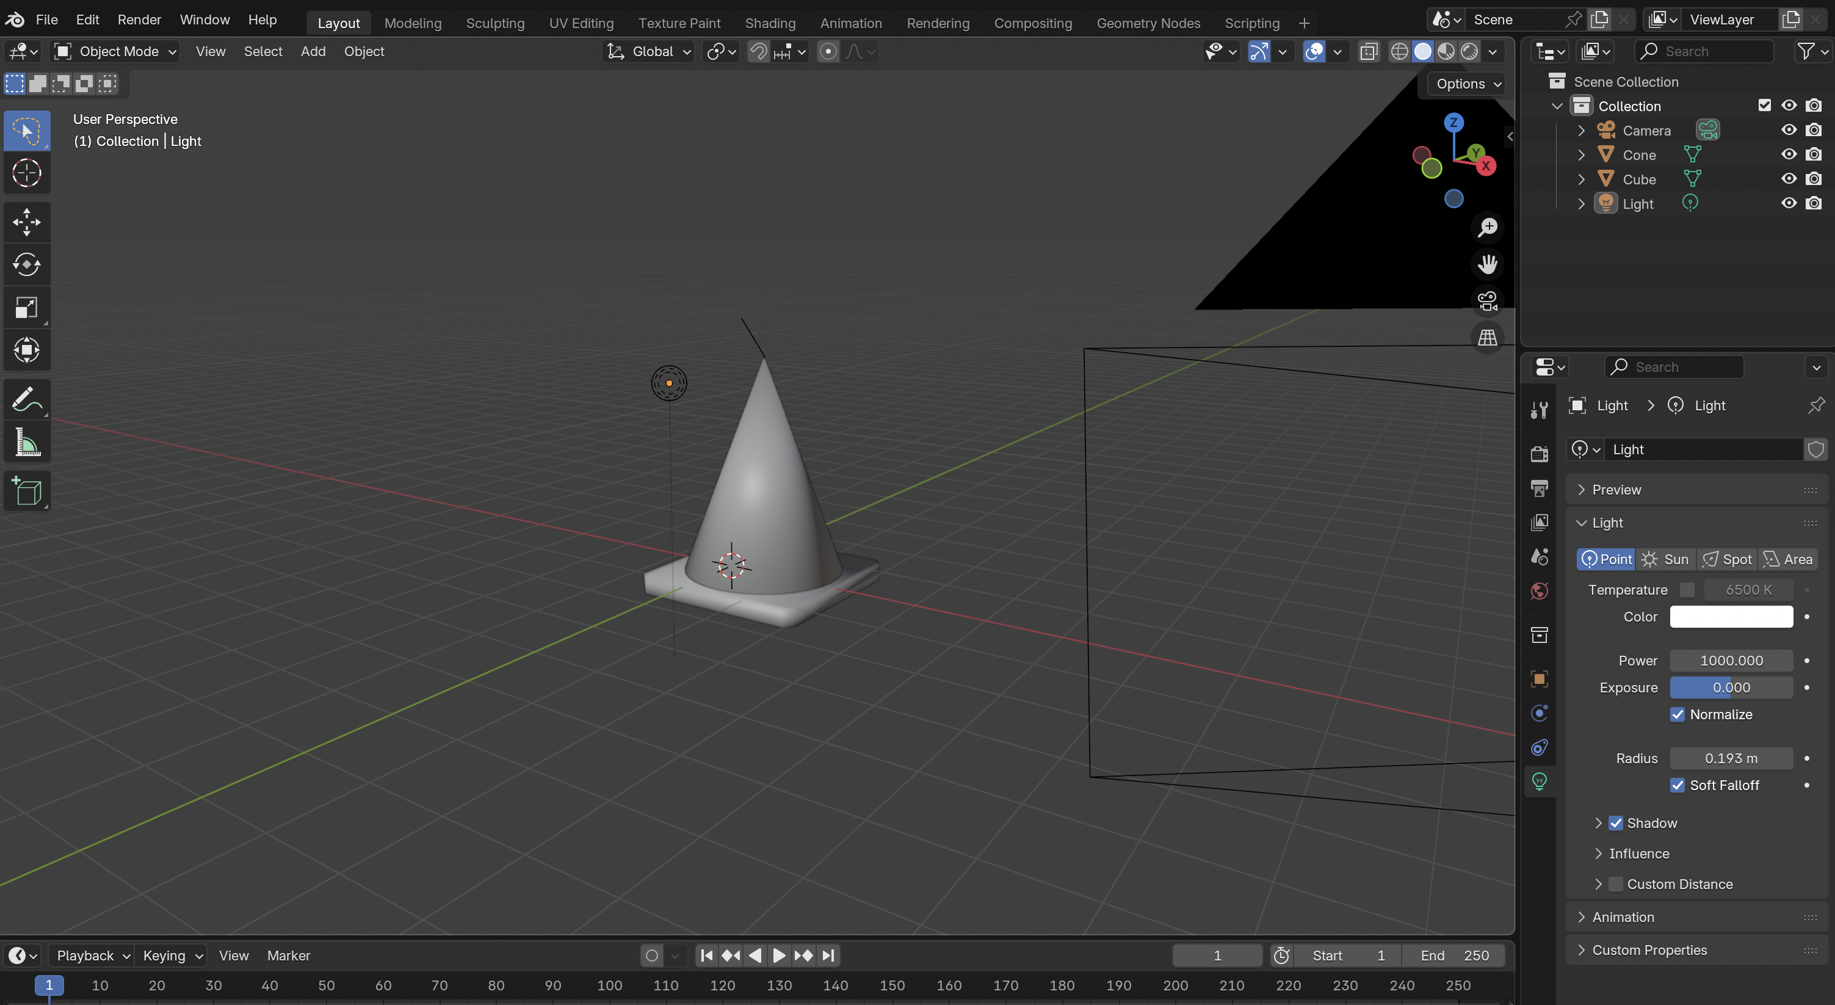Select the Move tool
Screen dimensions: 1835x1005
(26, 222)
